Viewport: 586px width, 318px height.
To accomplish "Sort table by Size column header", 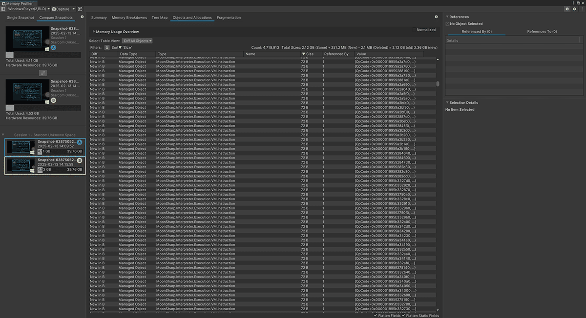I will coord(311,54).
